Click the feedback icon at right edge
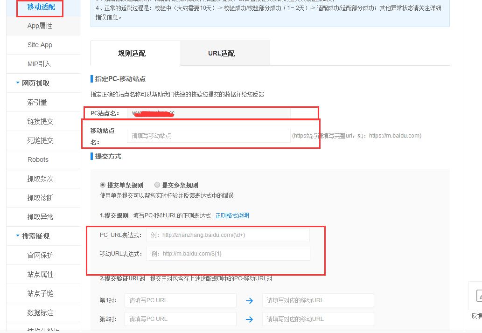 (x=477, y=297)
